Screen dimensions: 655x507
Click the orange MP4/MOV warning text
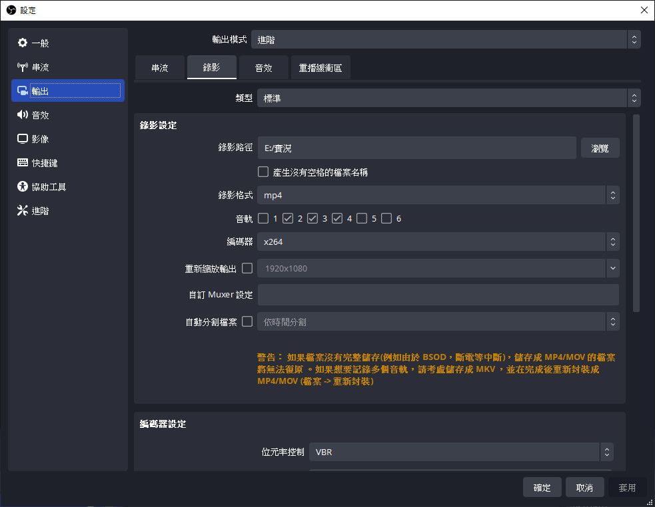436,369
